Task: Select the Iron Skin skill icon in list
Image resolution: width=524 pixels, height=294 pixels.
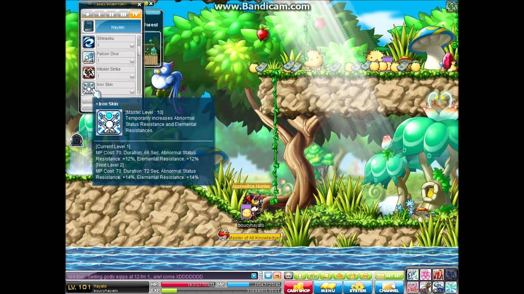Action: click(x=88, y=88)
